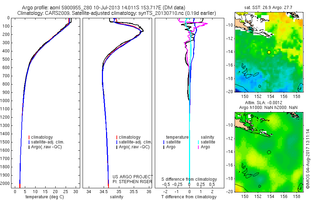
Task: Click the Argo position circle on SST map
Action: 269,52
